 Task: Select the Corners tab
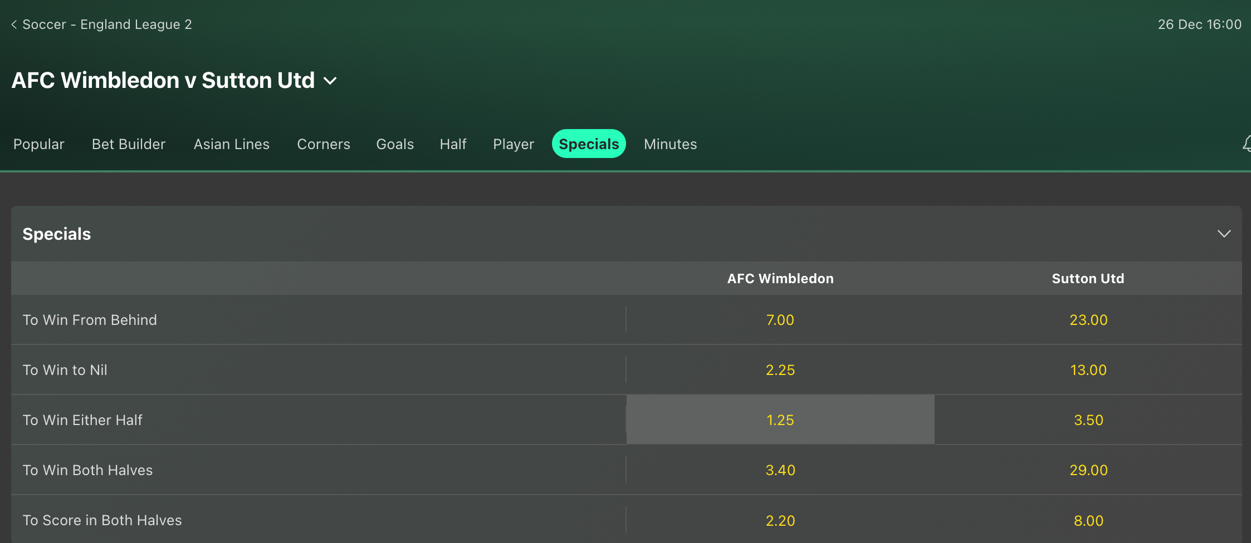324,144
